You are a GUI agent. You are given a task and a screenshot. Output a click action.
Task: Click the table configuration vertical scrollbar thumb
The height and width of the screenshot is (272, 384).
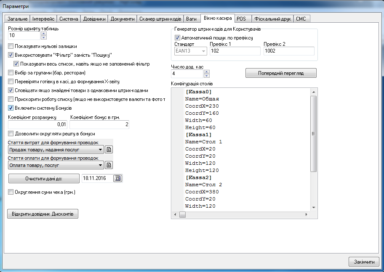pos(313,134)
